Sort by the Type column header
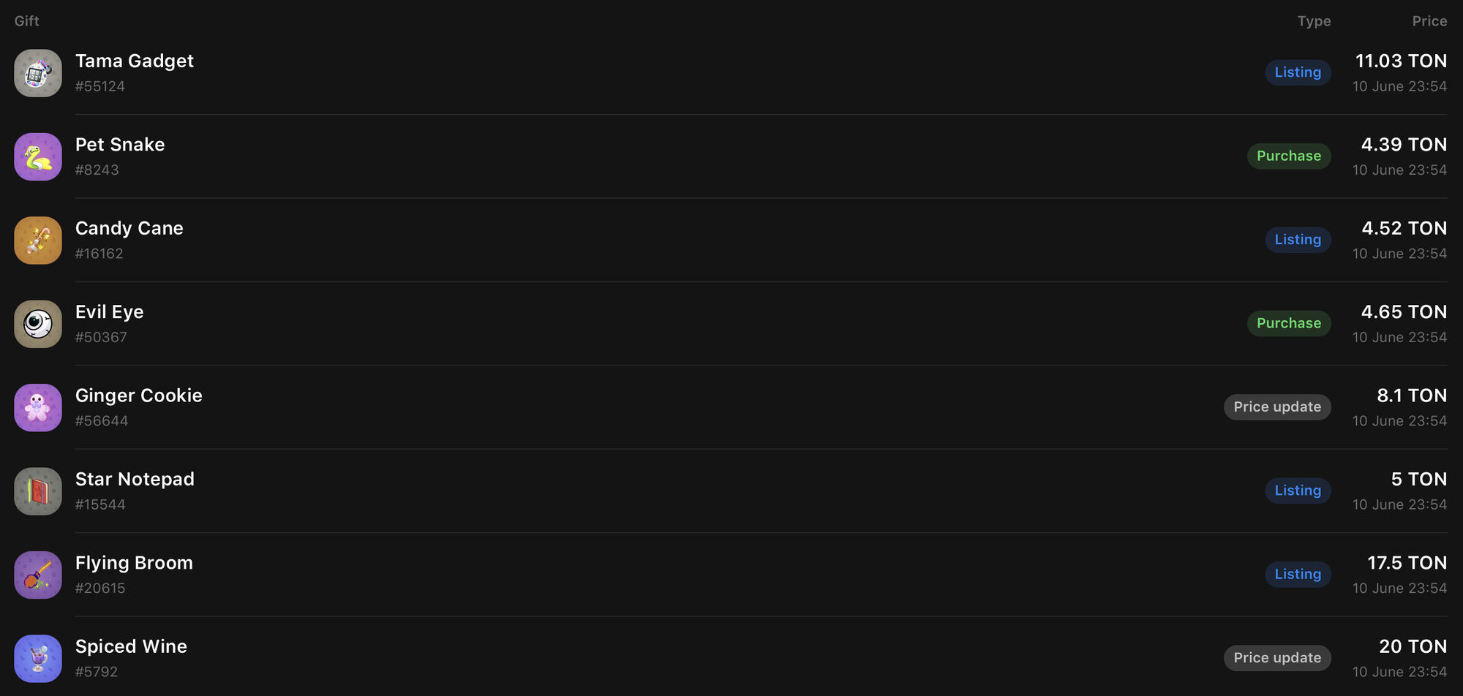Viewport: 1463px width, 696px height. tap(1314, 21)
